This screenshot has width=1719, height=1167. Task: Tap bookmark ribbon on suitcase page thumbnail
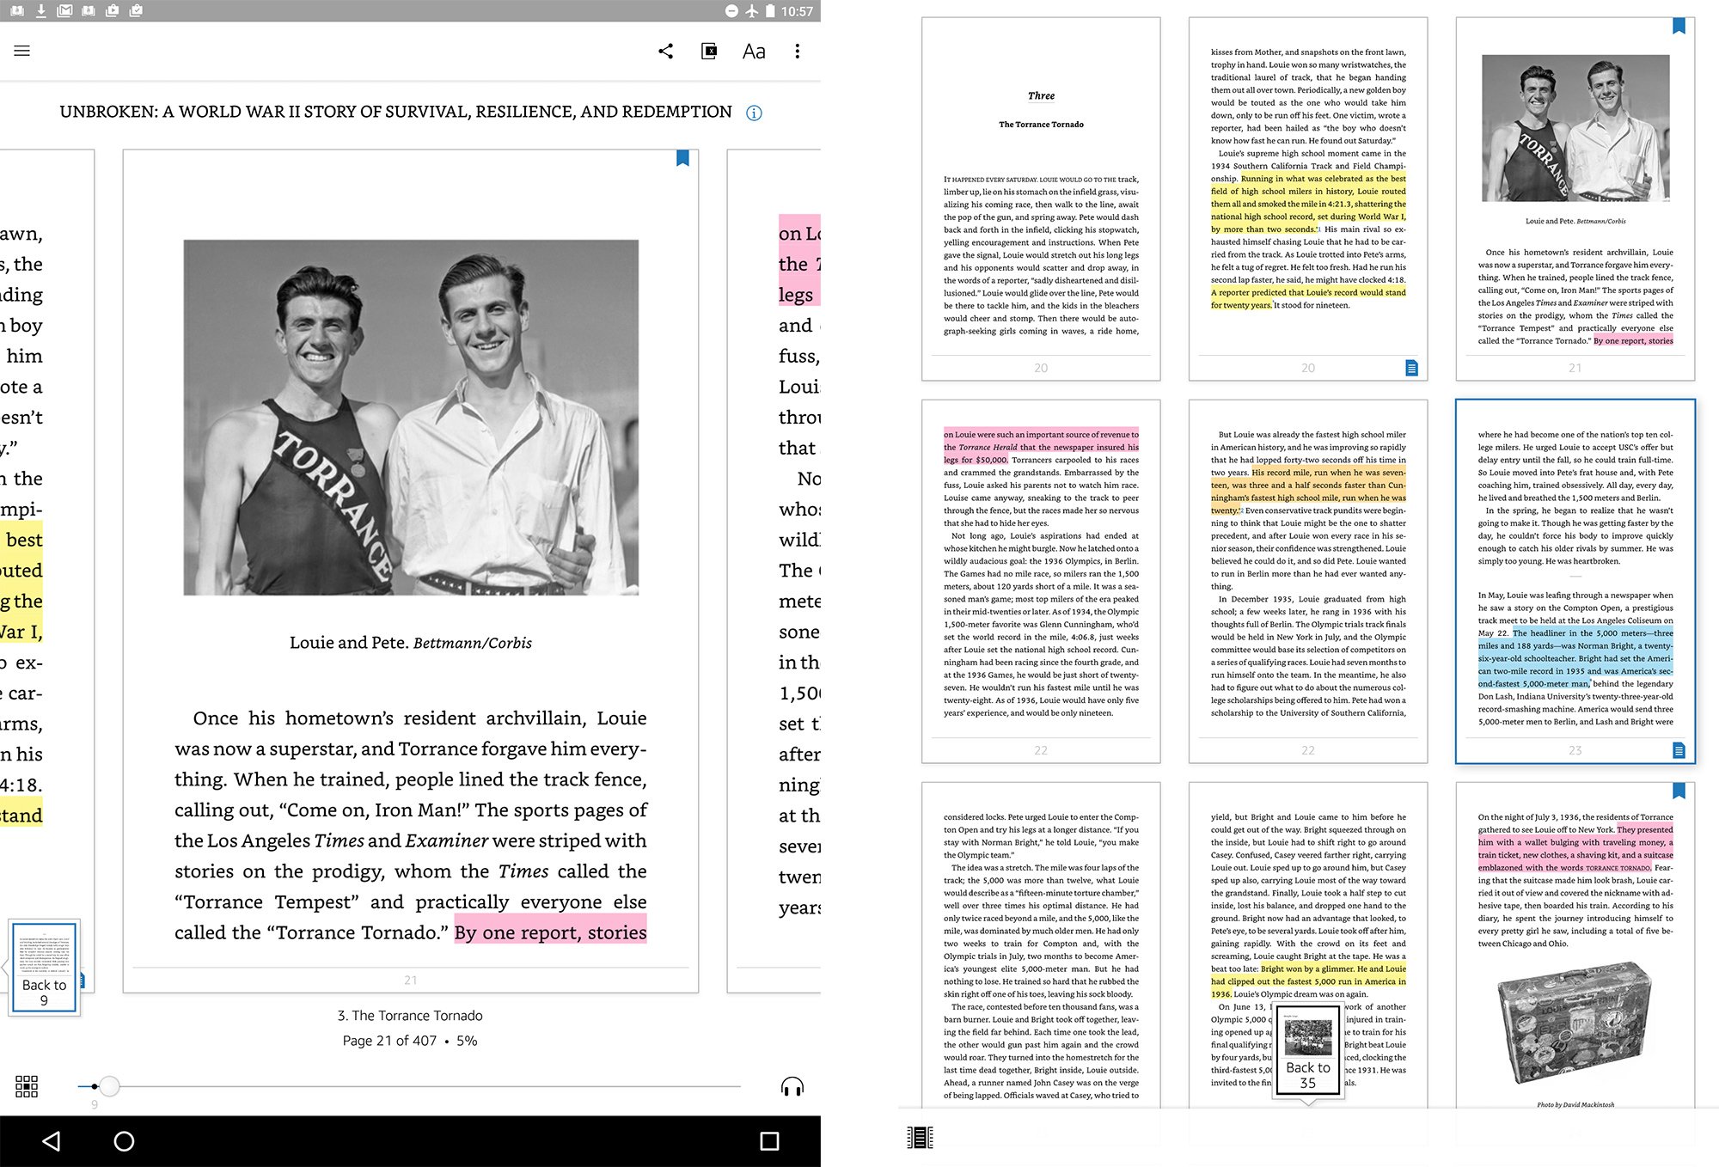tap(1679, 791)
